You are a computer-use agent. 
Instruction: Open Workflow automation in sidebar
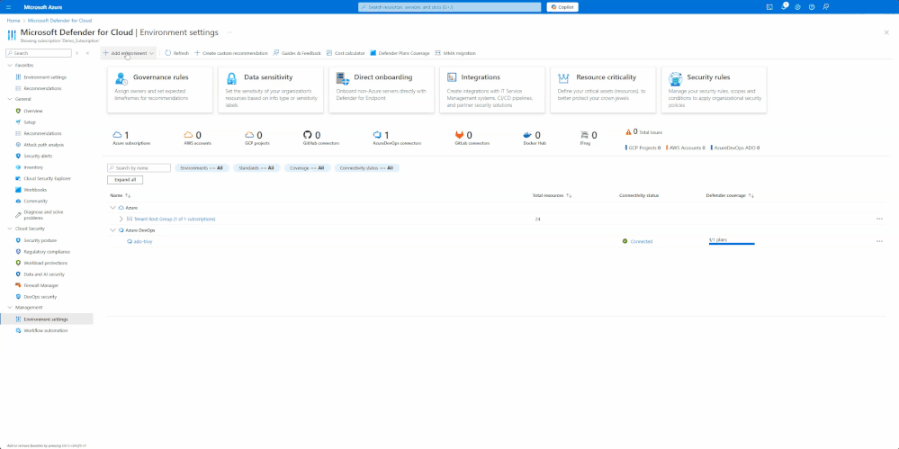coord(45,331)
